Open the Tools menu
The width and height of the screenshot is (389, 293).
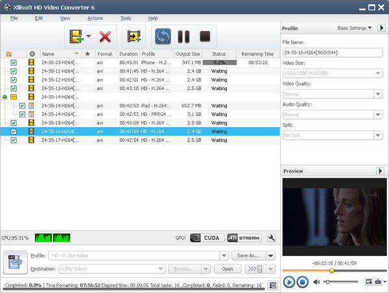[126, 18]
